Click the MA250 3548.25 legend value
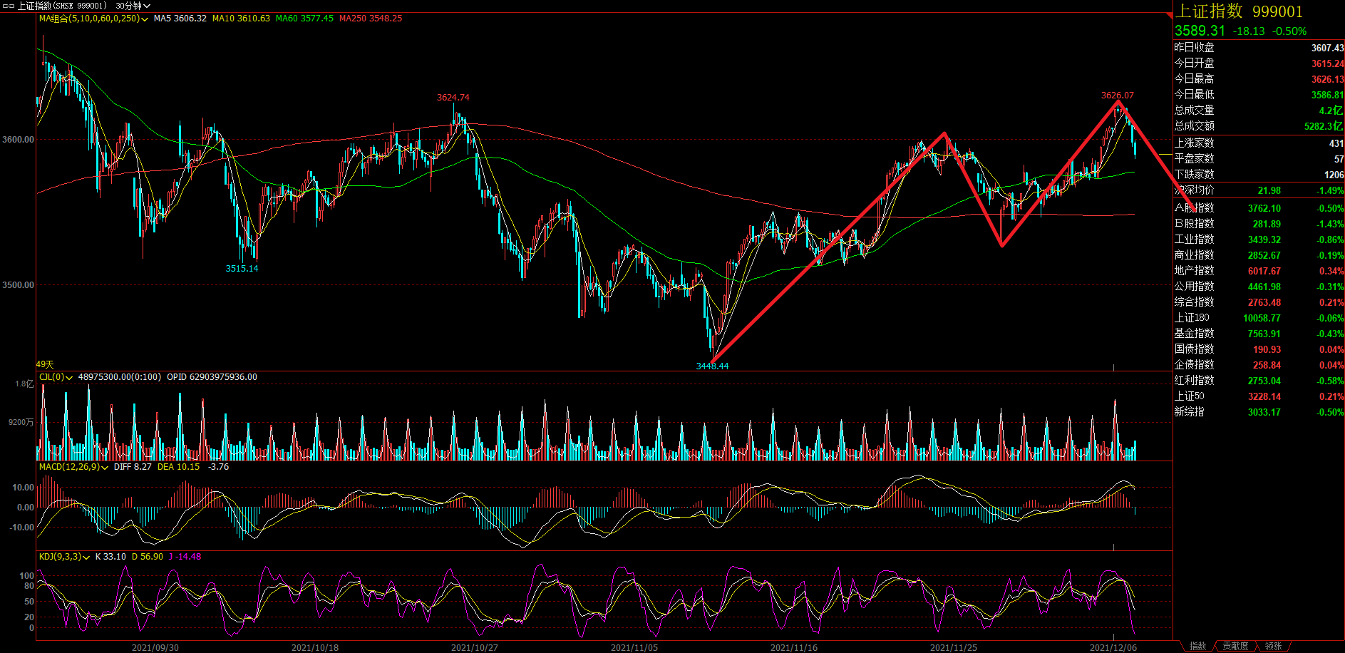 click(371, 19)
